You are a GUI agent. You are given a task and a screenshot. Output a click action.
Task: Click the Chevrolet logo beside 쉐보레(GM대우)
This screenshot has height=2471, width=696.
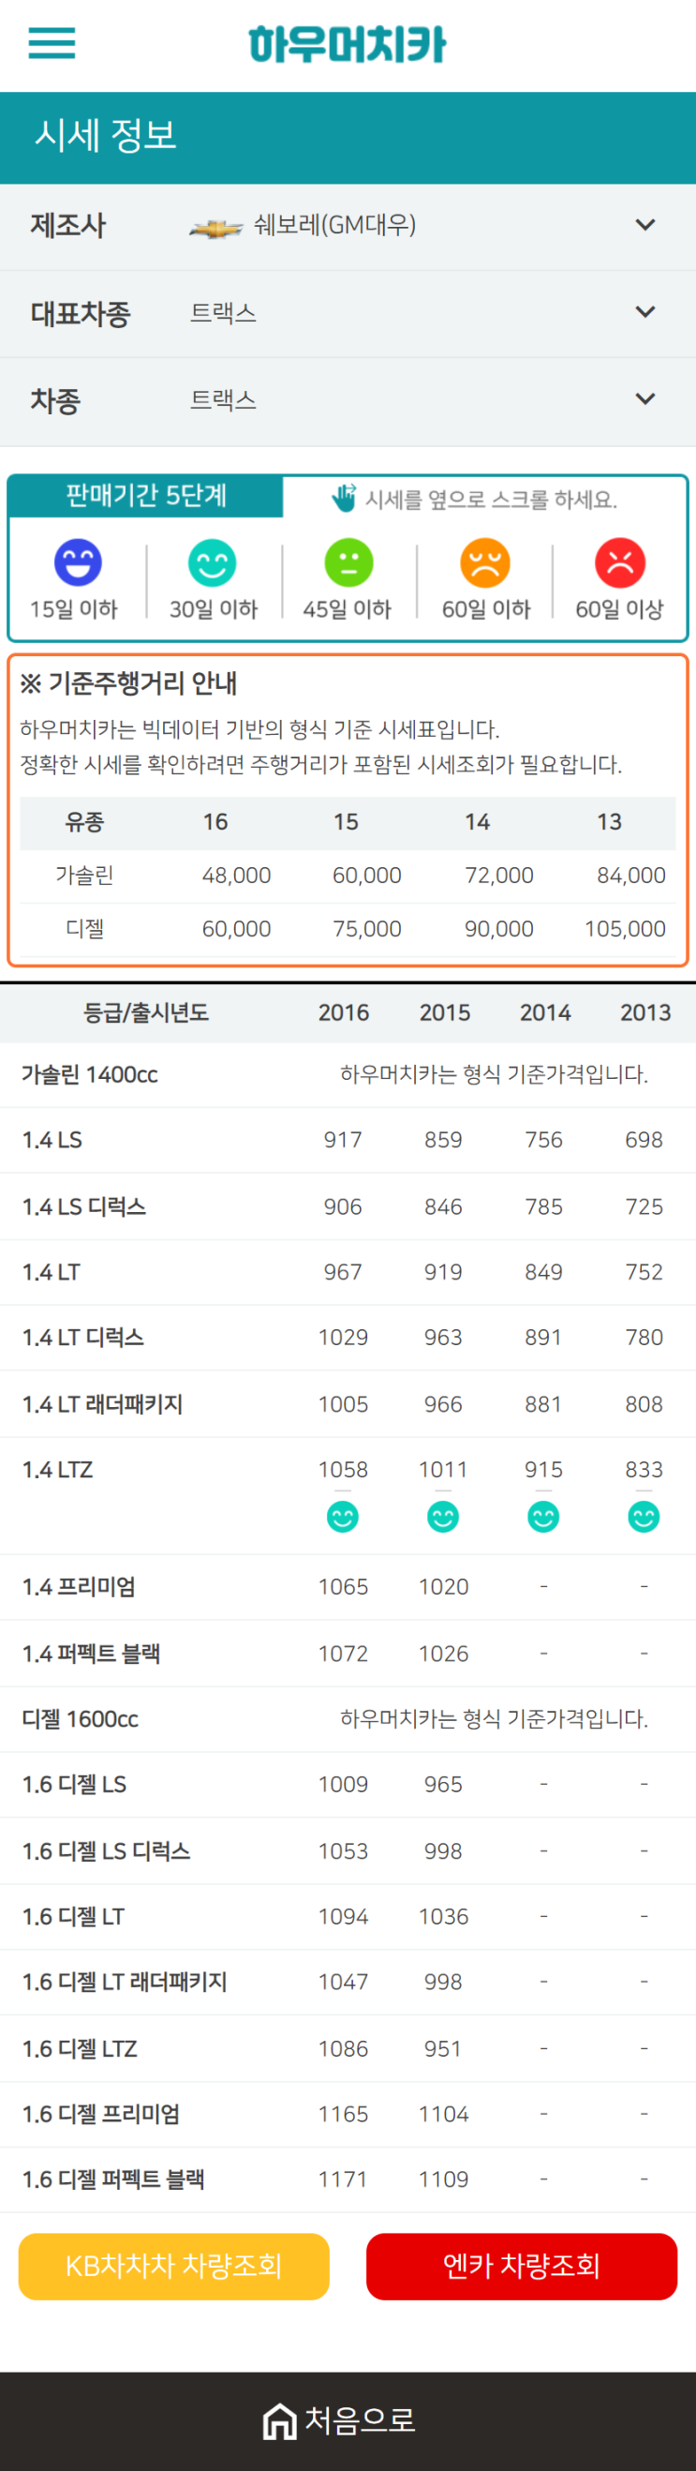coord(215,228)
